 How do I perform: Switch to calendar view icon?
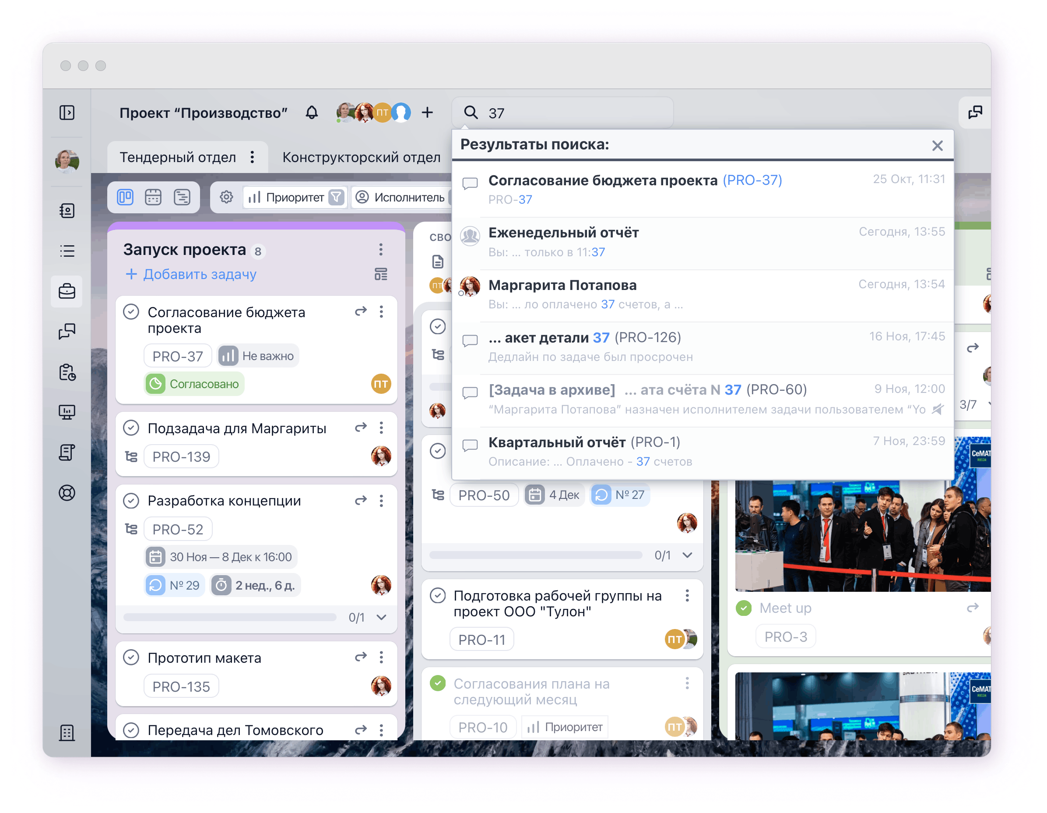[x=153, y=197]
